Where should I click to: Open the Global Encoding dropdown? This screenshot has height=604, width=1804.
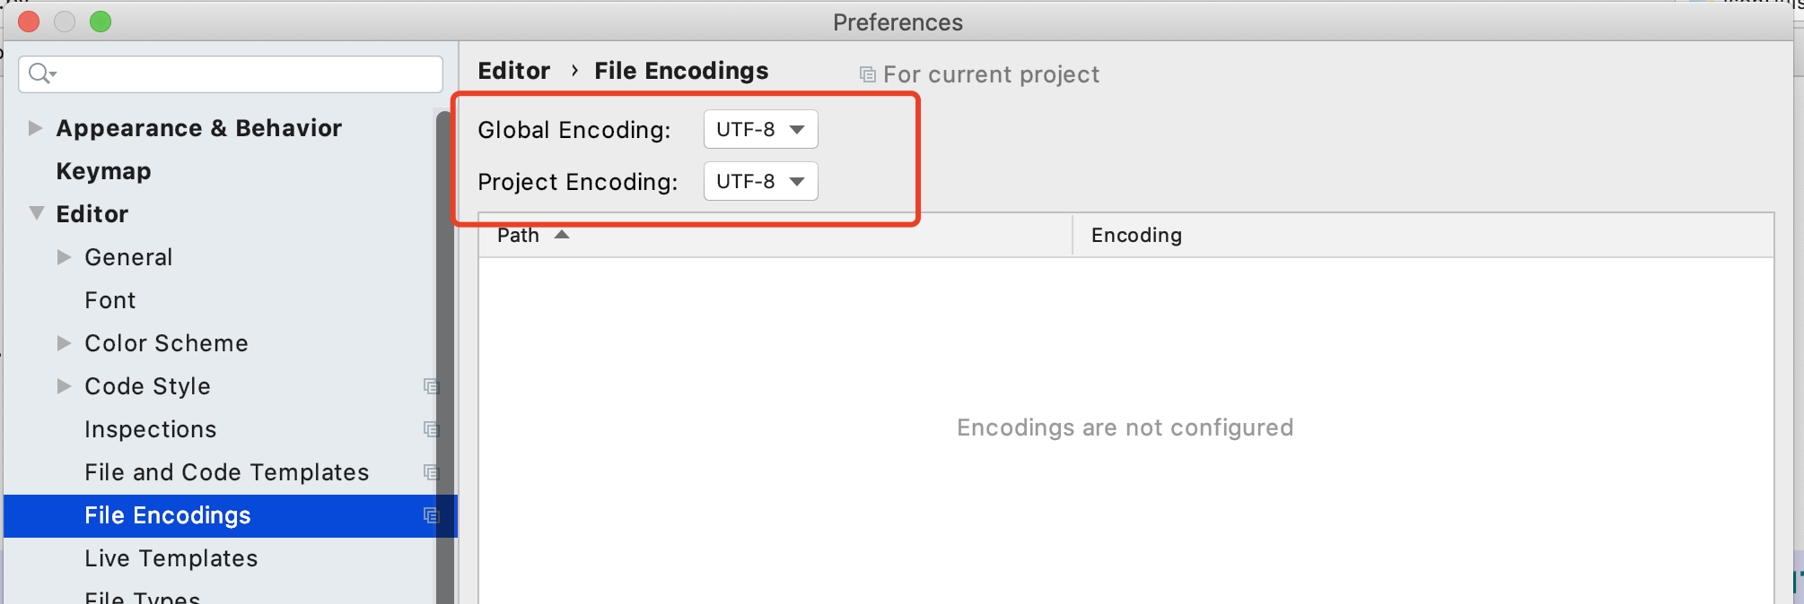760,129
